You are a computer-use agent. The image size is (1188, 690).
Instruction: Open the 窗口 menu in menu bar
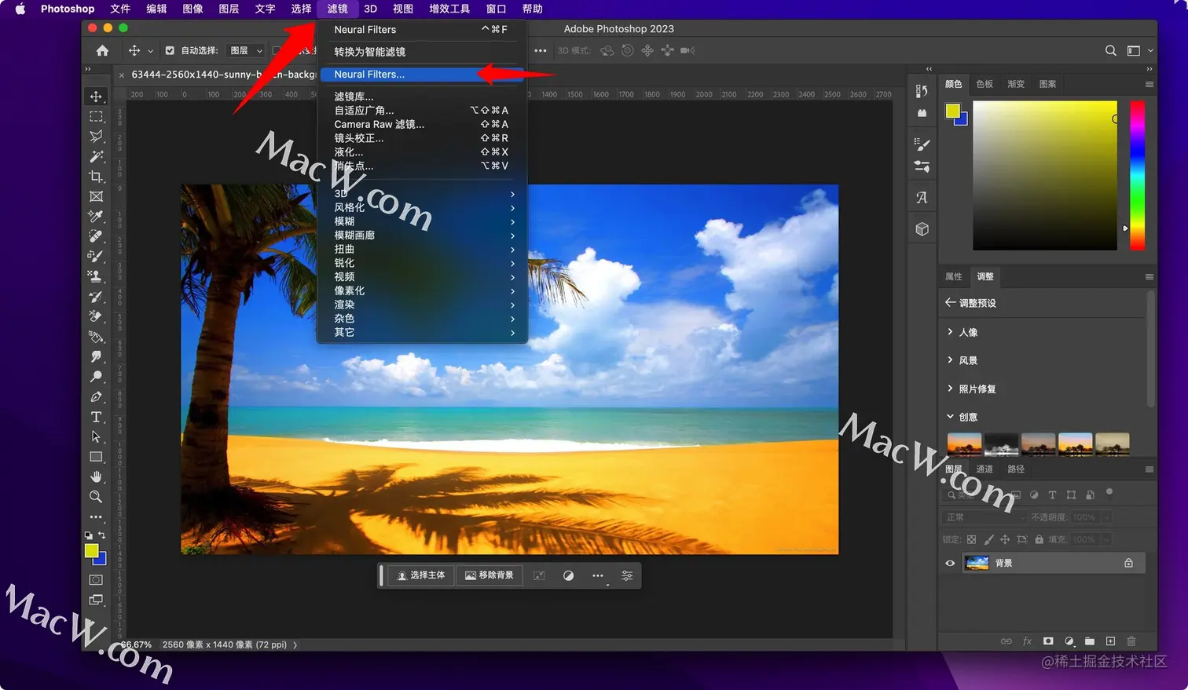point(496,9)
